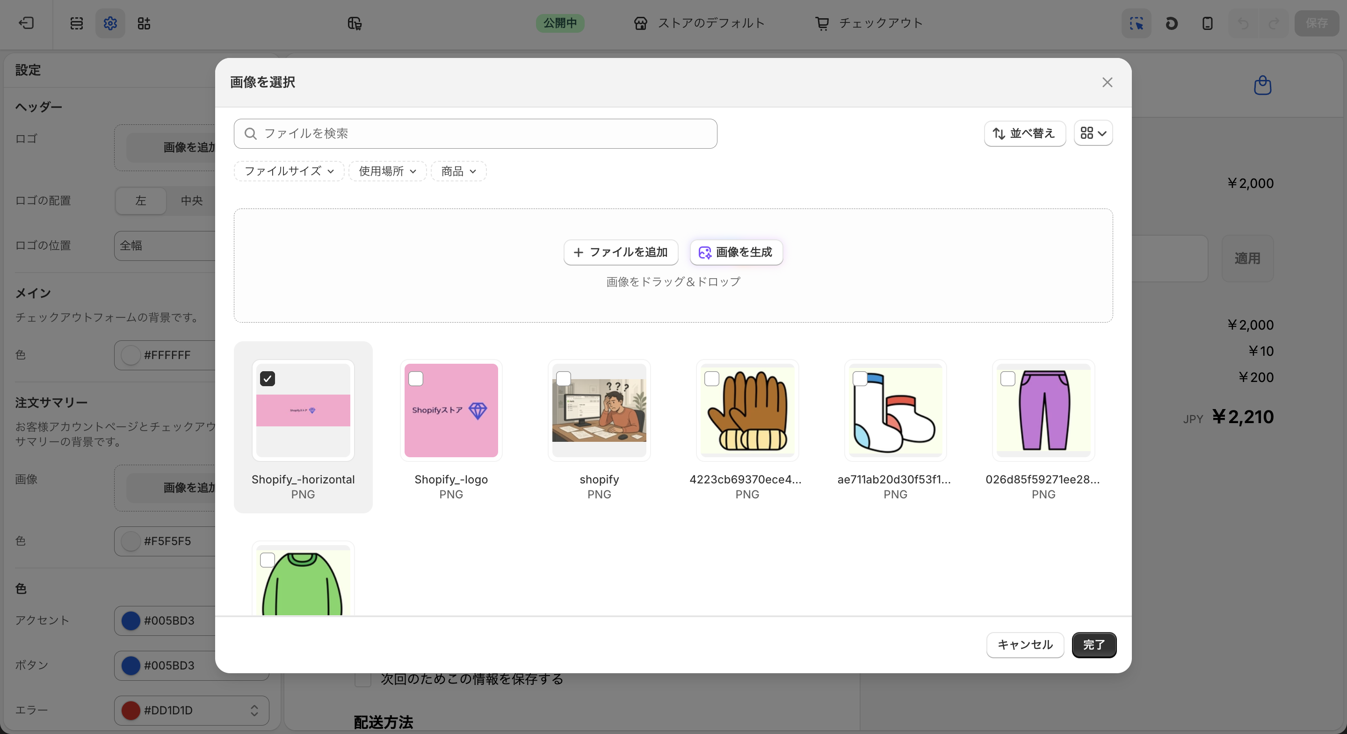Click the one-page checkout layout icon
1347x734 pixels.
[x=355, y=23]
